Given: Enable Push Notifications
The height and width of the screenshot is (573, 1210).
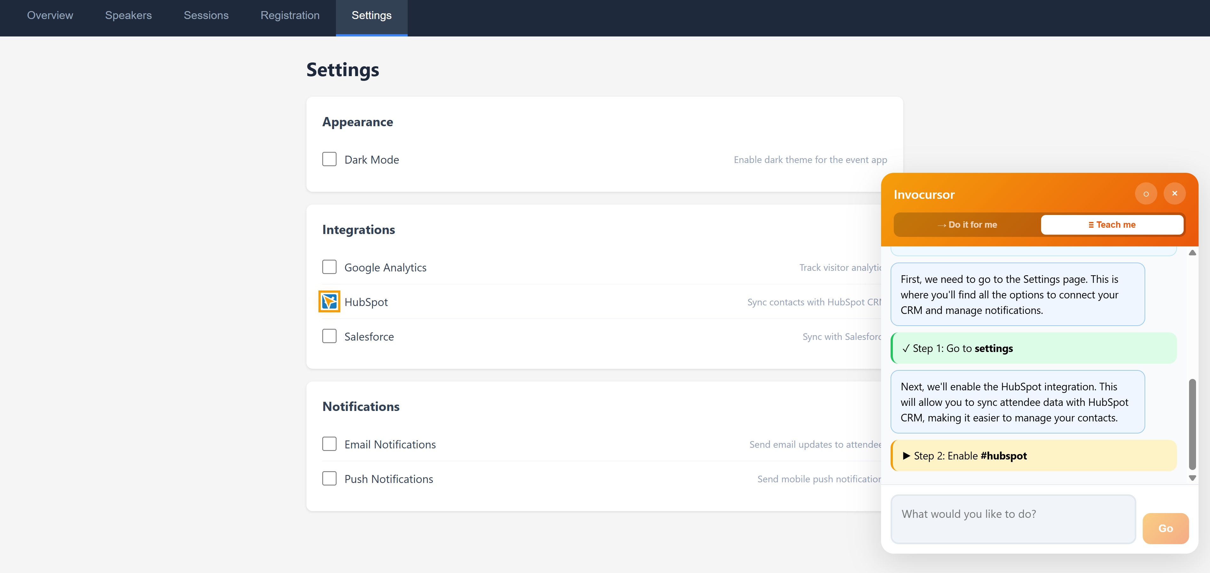Looking at the screenshot, I should point(329,478).
